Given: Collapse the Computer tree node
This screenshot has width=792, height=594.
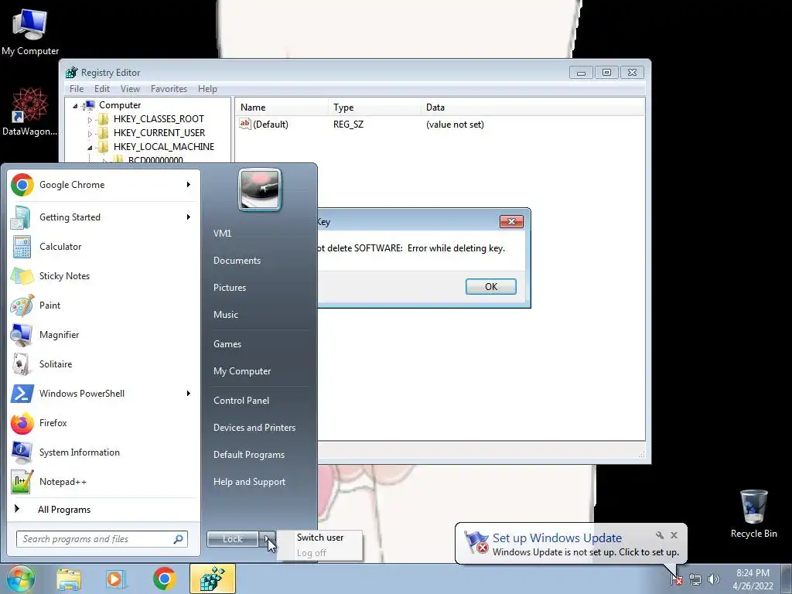Looking at the screenshot, I should tap(75, 105).
